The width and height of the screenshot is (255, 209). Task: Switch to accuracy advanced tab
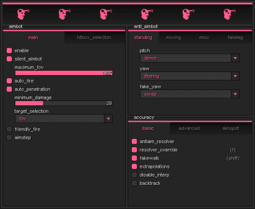[189, 128]
